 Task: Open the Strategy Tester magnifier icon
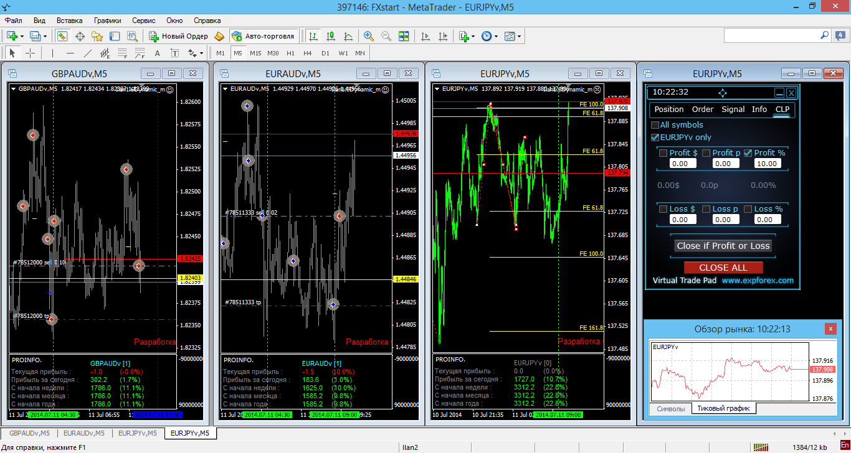pyautogui.click(x=132, y=36)
